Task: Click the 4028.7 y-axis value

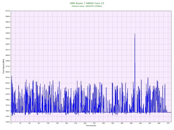Action: click(8, 44)
